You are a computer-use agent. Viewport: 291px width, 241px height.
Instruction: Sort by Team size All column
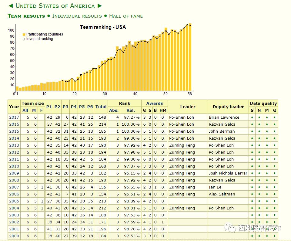pyautogui.click(x=25, y=110)
